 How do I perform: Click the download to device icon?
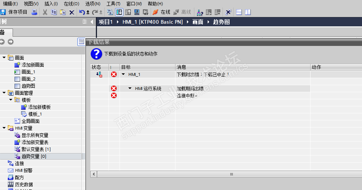tap(119, 12)
